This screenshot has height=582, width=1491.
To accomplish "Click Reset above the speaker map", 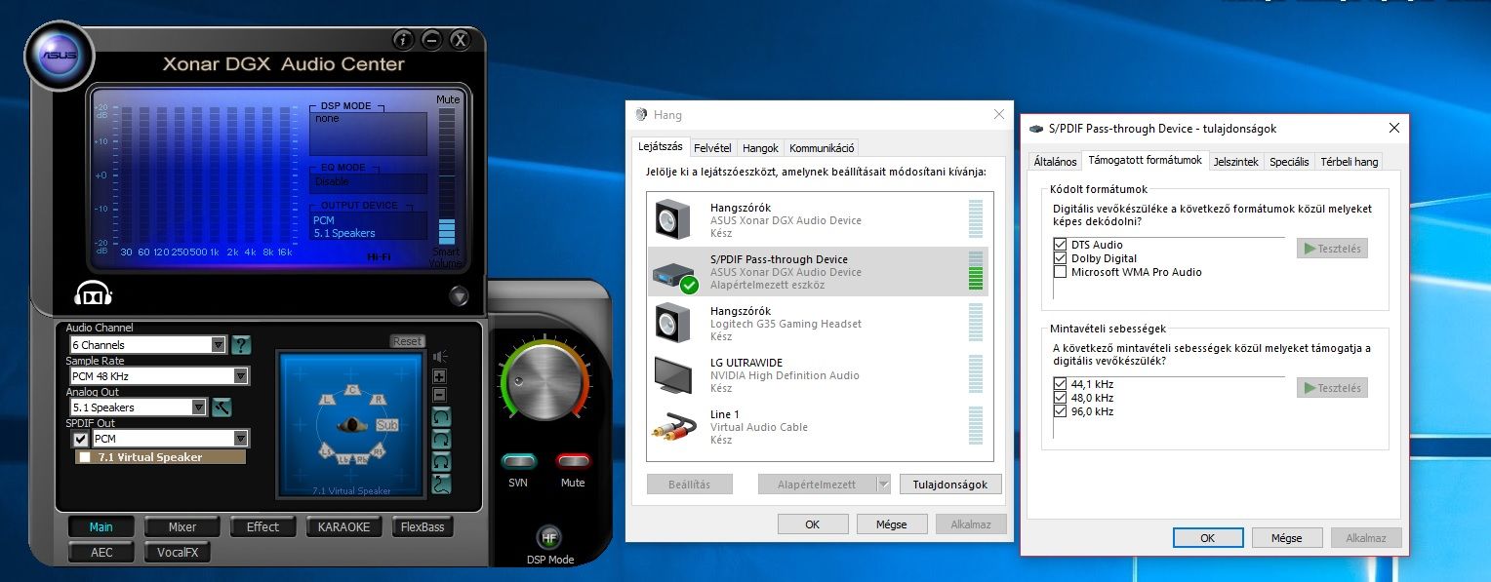I will (407, 341).
